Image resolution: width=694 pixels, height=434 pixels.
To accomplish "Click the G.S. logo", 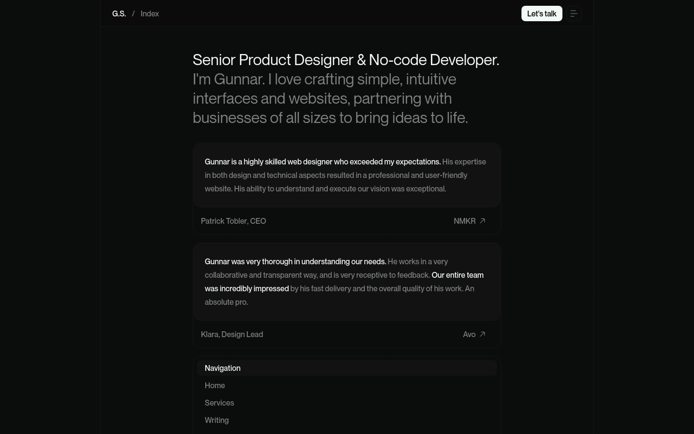I will [x=119, y=14].
